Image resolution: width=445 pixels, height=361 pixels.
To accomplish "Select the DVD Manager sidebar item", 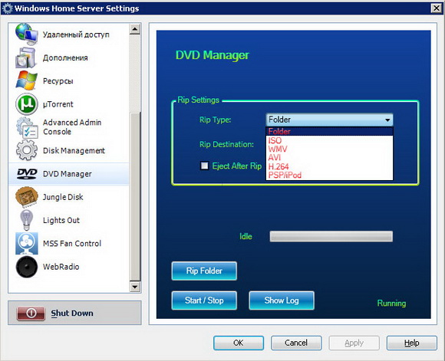I will pos(69,174).
